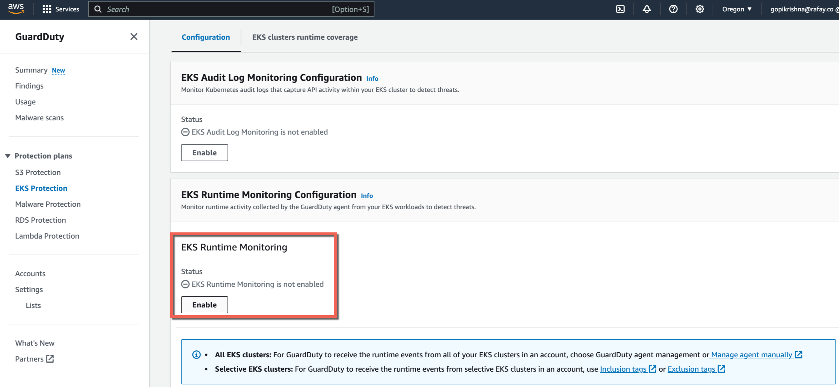Open Info for Audit Log Monitoring Configuration

tap(372, 78)
